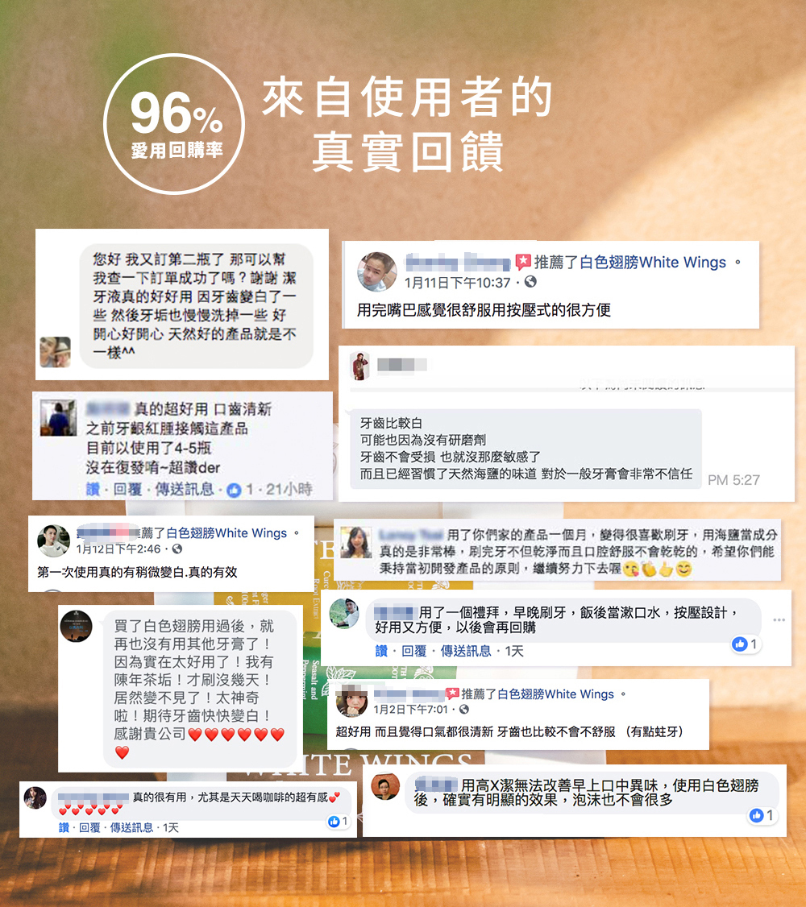Viewport: 806px width, 907px height.
Task: Click the globe privacy icon beside 1月11日下午10:37
Action: (x=530, y=282)
